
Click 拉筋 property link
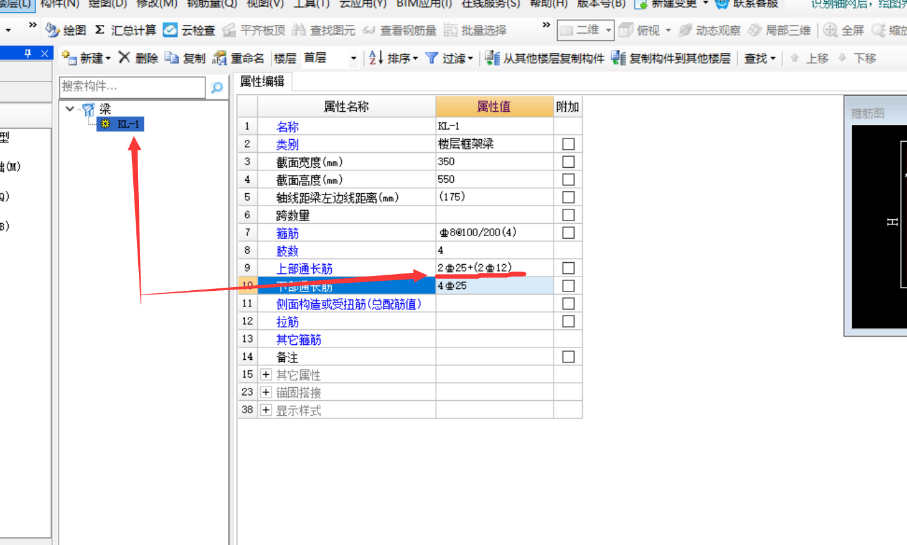[x=288, y=322]
